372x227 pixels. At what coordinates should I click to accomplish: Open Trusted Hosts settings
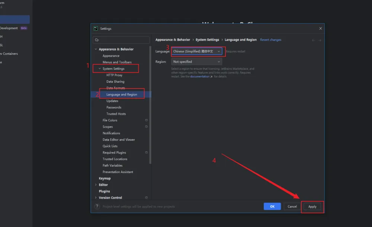click(116, 114)
